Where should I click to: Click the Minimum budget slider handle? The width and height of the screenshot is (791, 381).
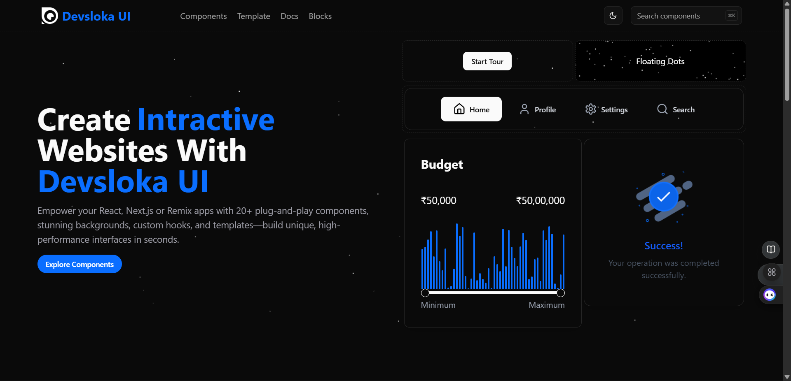(x=425, y=293)
